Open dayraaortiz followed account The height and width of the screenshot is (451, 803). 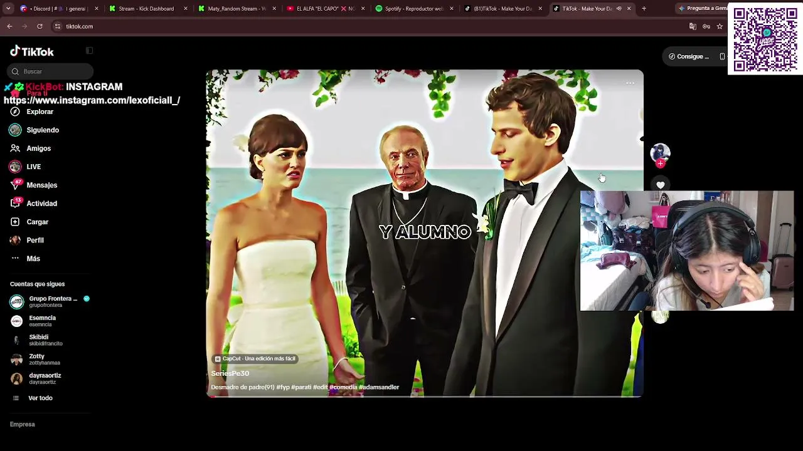point(45,378)
